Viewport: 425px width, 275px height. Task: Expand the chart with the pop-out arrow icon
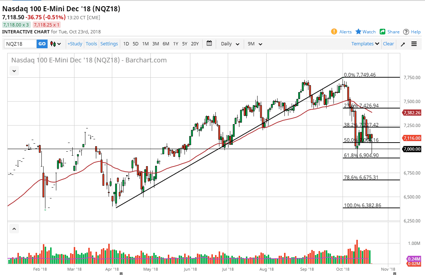[x=403, y=44]
